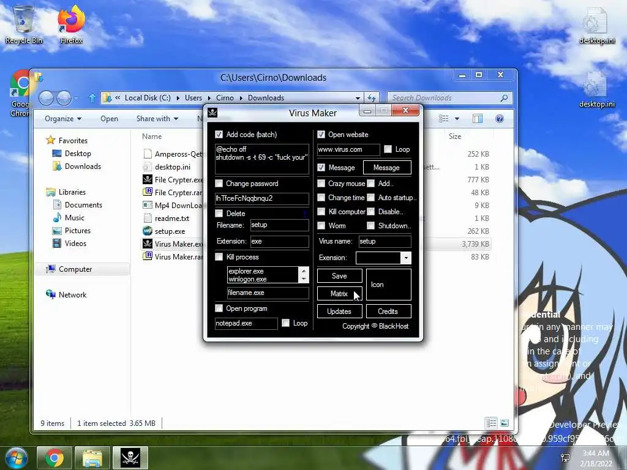Expand the Local Disk (C:) breadcrumb arrow
This screenshot has width=627, height=470.
(x=178, y=98)
